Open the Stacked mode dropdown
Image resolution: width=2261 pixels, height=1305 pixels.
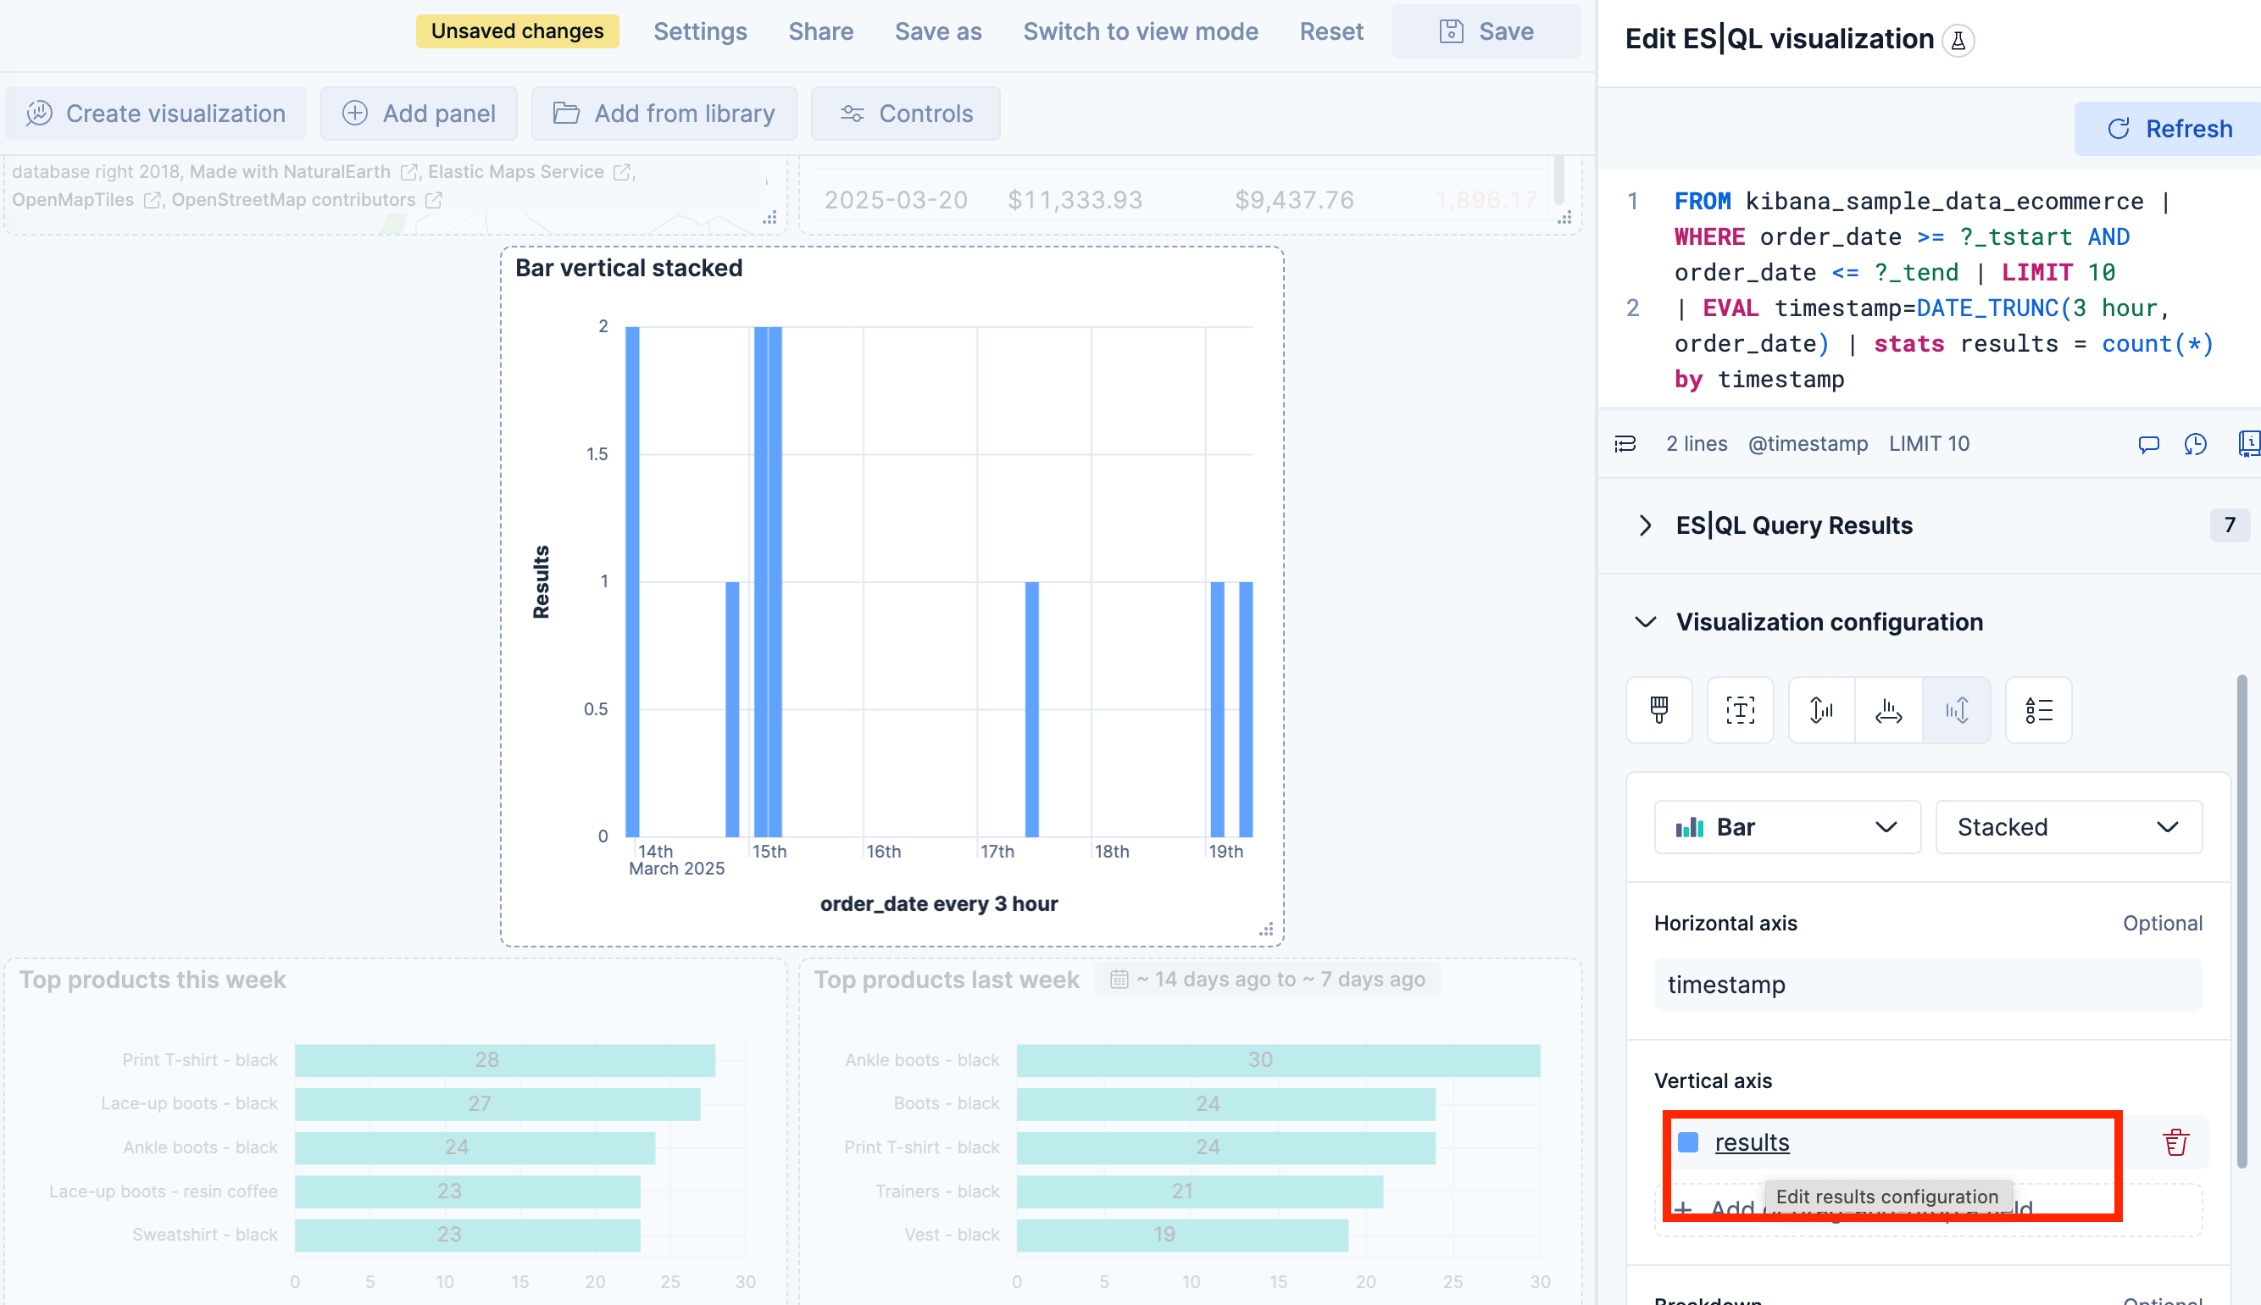[2068, 826]
